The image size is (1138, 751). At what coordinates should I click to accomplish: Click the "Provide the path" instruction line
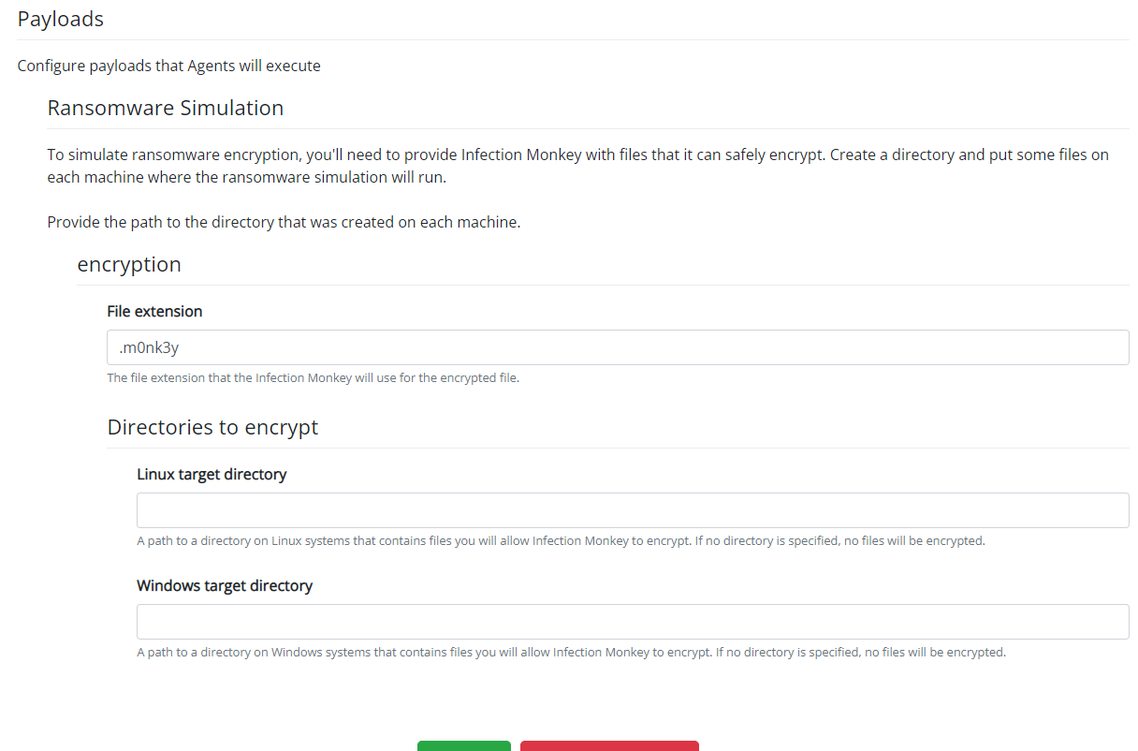pyautogui.click(x=284, y=222)
